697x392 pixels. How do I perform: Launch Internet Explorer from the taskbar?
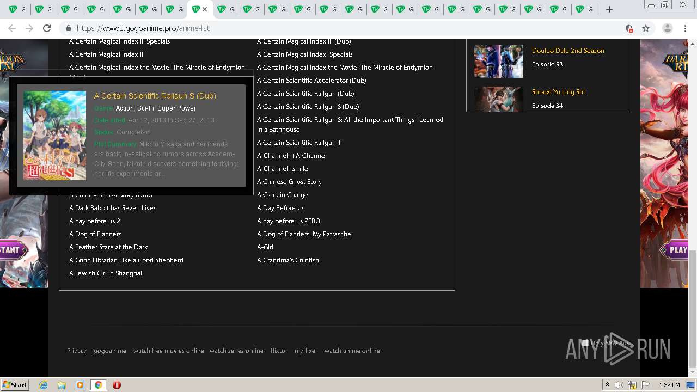[x=44, y=385]
